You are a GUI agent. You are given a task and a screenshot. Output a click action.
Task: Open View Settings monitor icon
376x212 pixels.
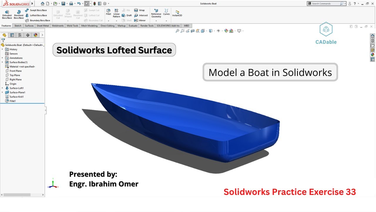239,31
